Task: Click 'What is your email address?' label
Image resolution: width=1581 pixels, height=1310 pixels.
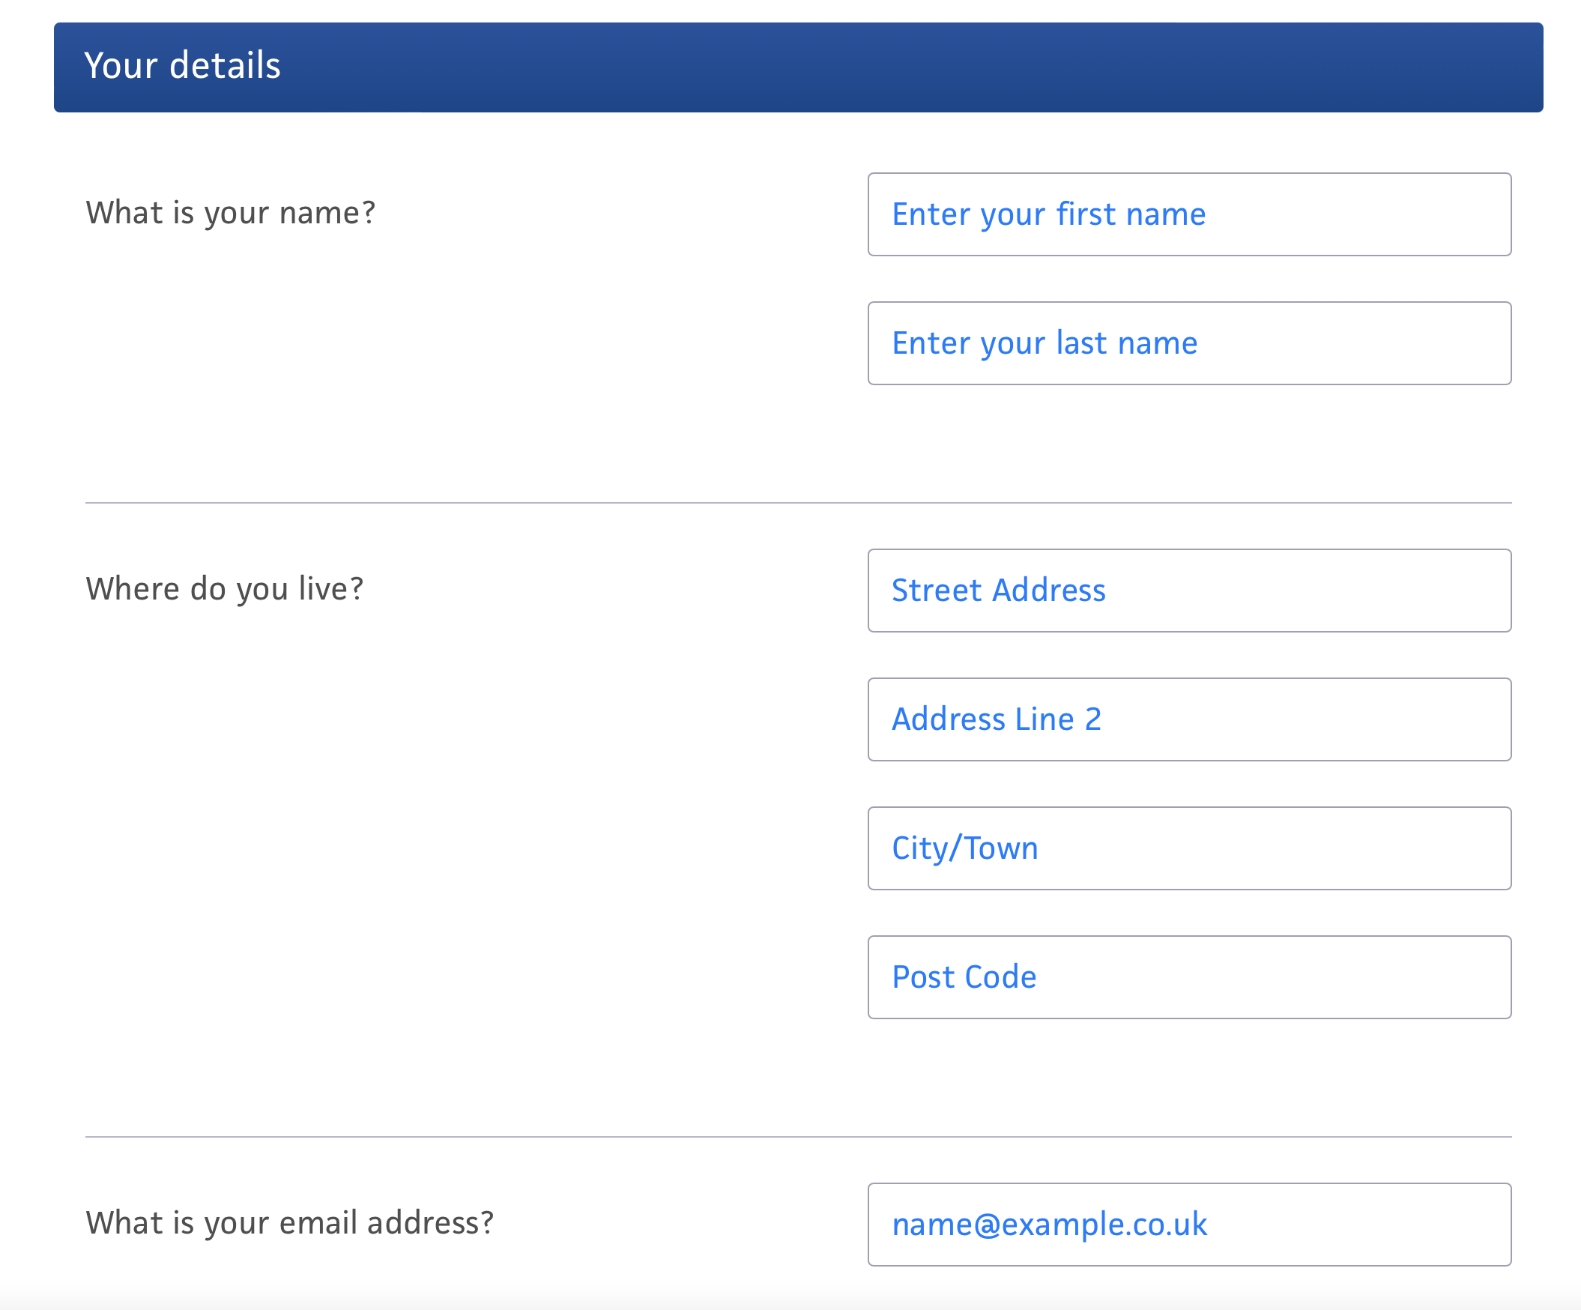Action: (289, 1222)
